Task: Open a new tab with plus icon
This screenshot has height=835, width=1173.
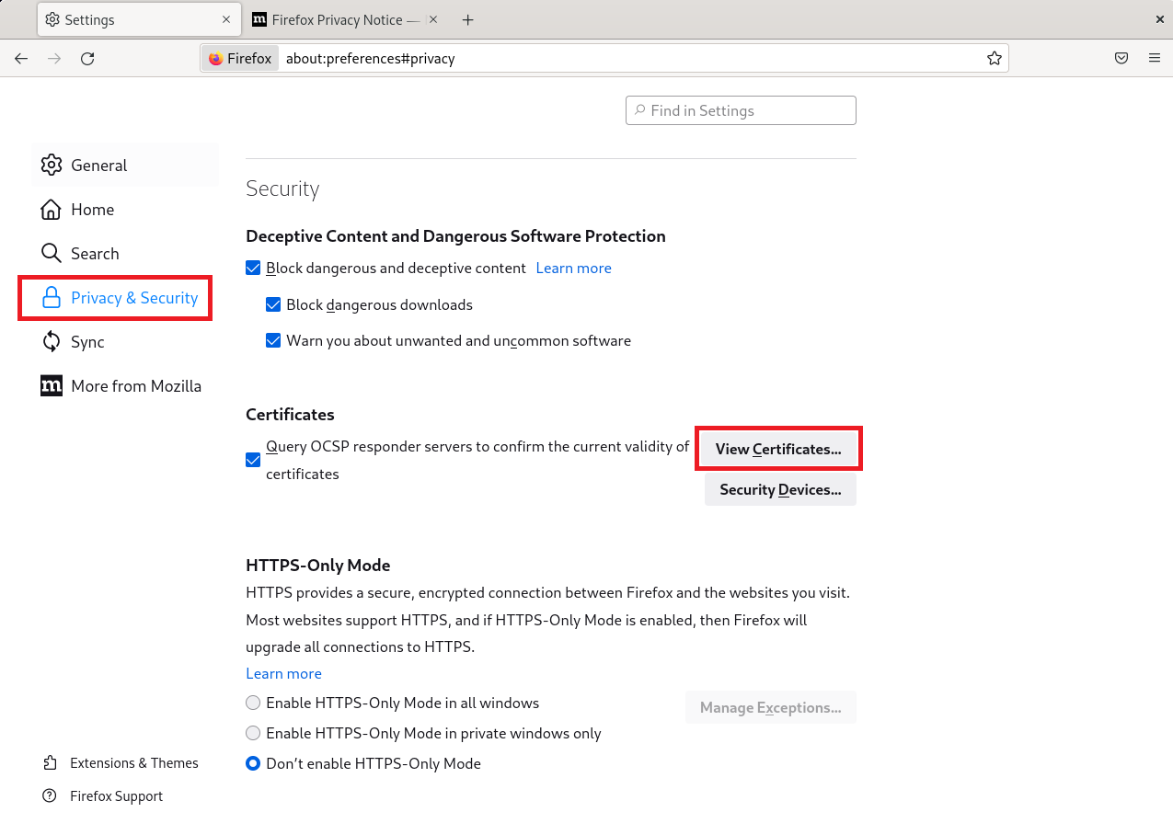Action: 467,19
